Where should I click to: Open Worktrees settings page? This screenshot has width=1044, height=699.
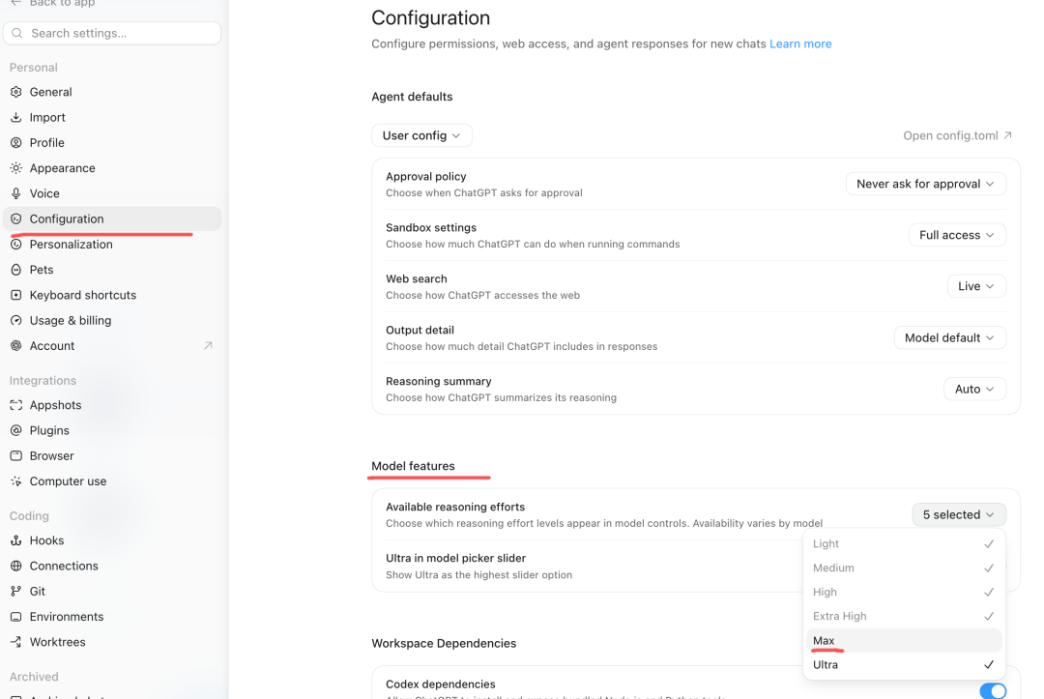[x=112, y=642]
